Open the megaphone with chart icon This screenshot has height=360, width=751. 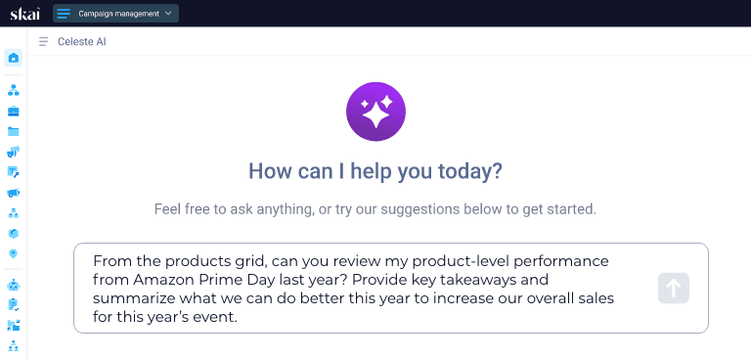[14, 152]
